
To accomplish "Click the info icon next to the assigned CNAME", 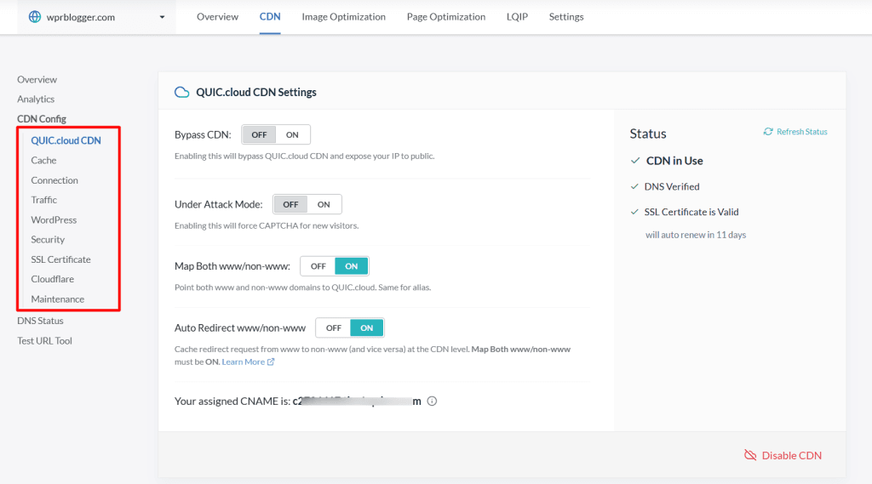I will [432, 401].
